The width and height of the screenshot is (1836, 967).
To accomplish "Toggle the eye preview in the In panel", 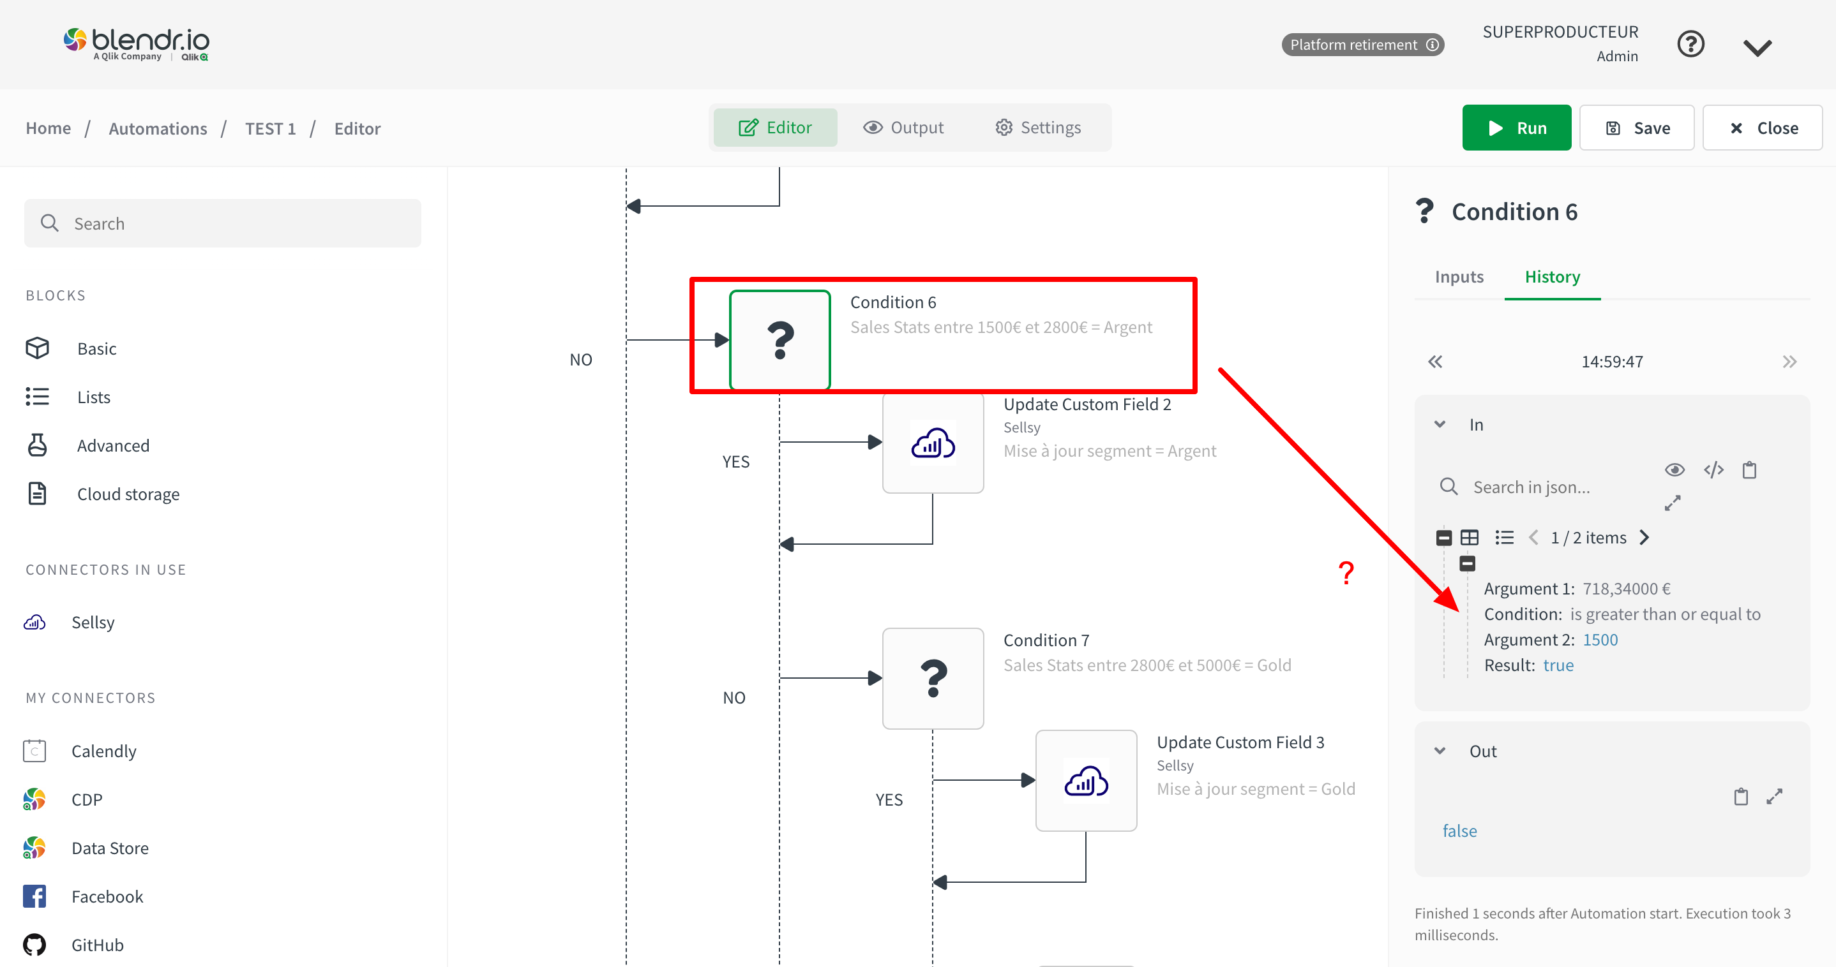I will pos(1676,470).
